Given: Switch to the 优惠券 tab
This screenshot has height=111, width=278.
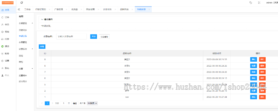Looking at the screenshot, I should pos(74,9).
